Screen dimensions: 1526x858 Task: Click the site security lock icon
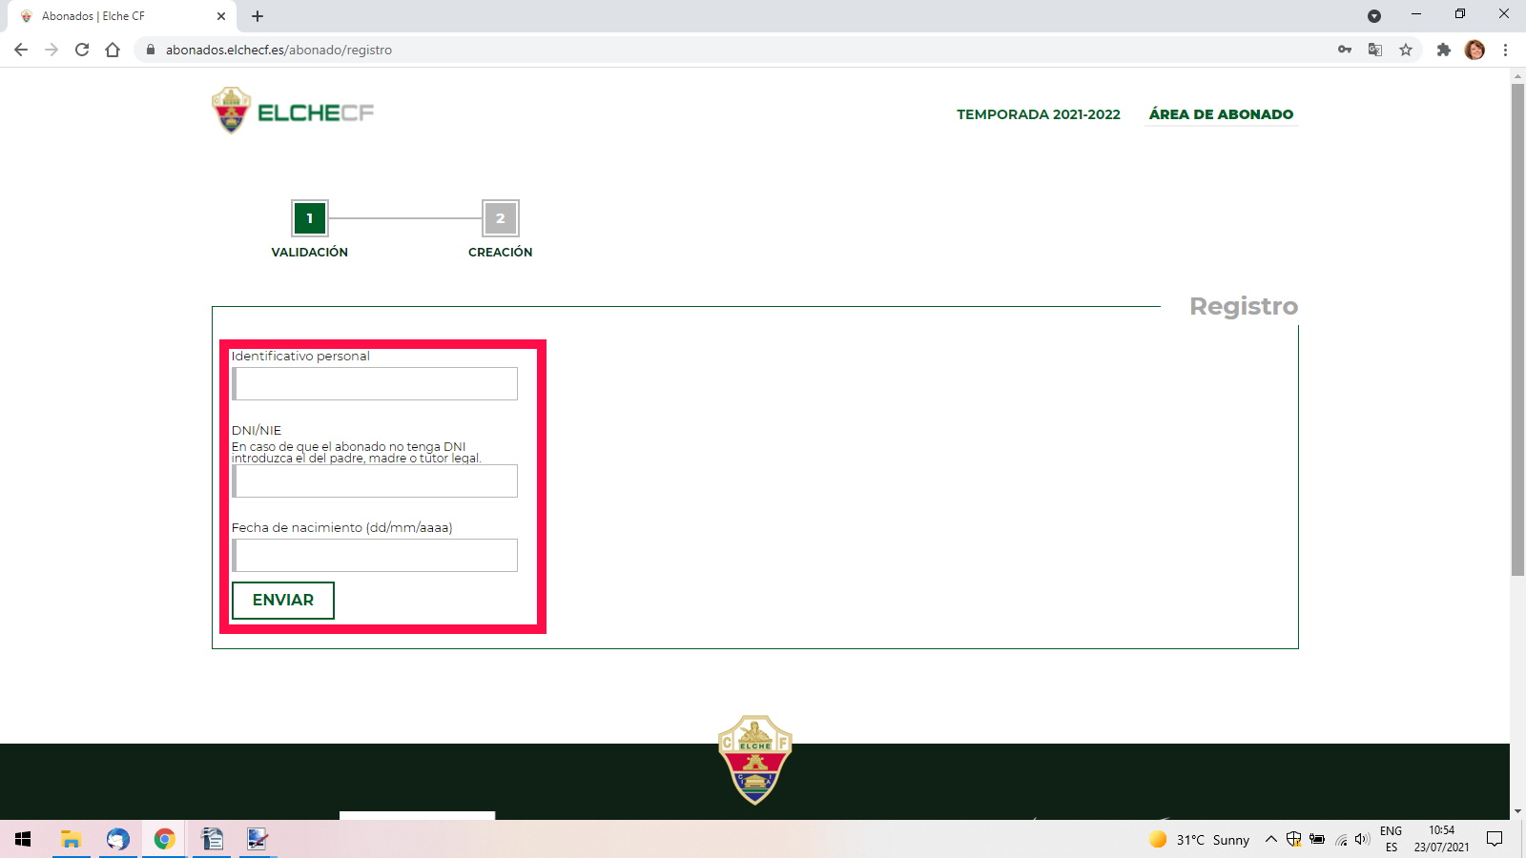tap(150, 50)
